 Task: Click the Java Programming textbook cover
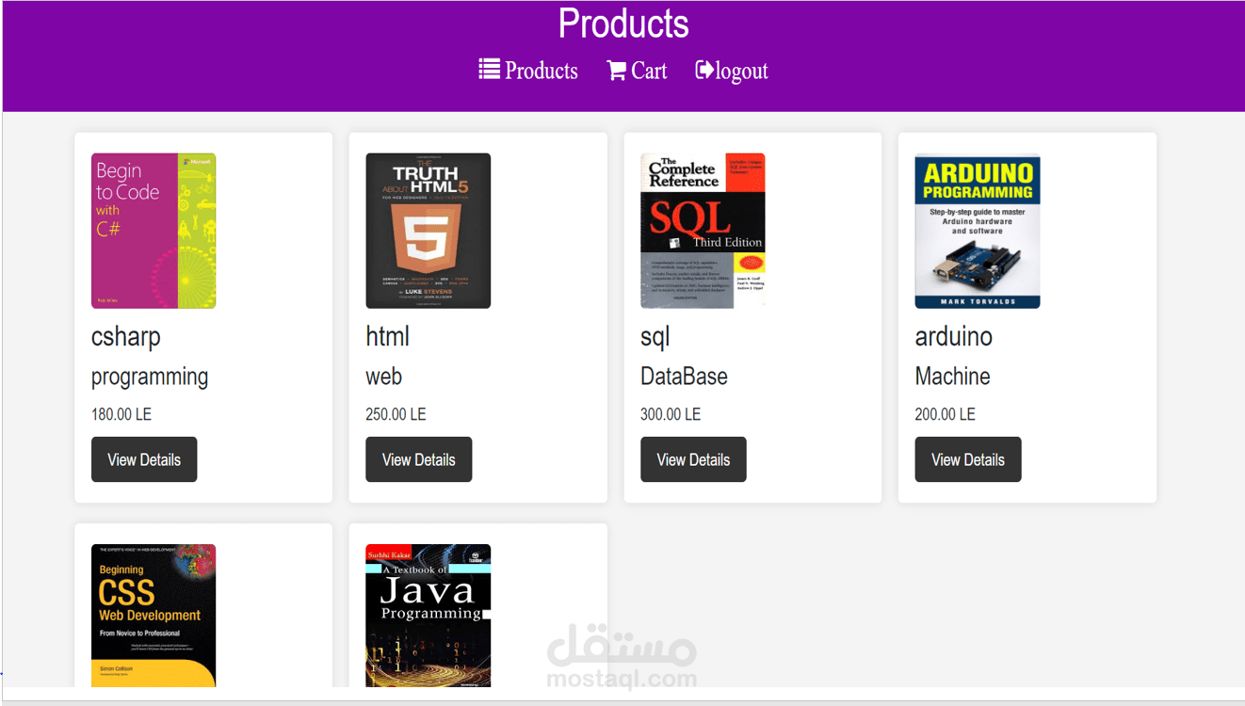coord(428,616)
